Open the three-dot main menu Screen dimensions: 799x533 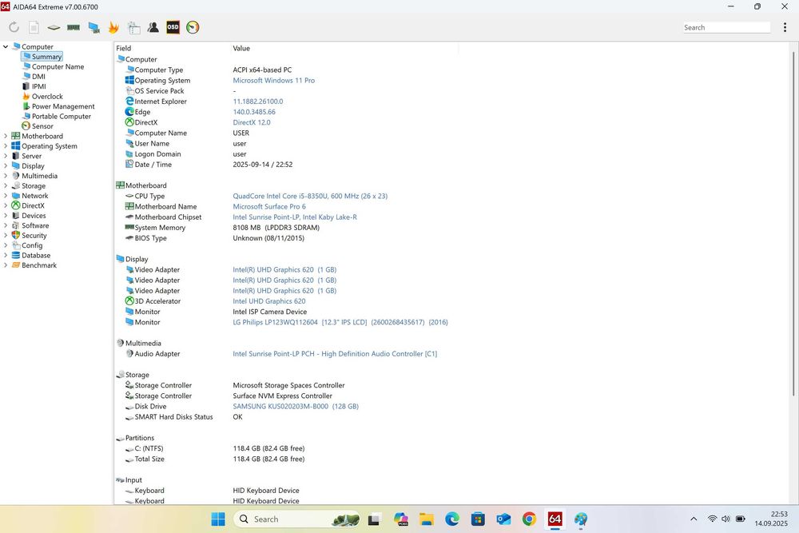pyautogui.click(x=785, y=27)
